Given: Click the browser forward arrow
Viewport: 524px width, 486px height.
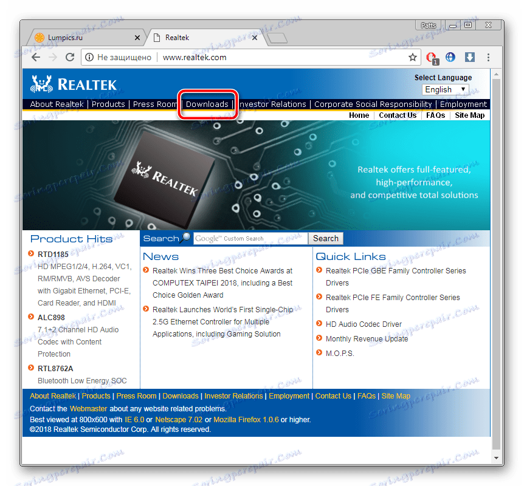Looking at the screenshot, I should [x=53, y=58].
